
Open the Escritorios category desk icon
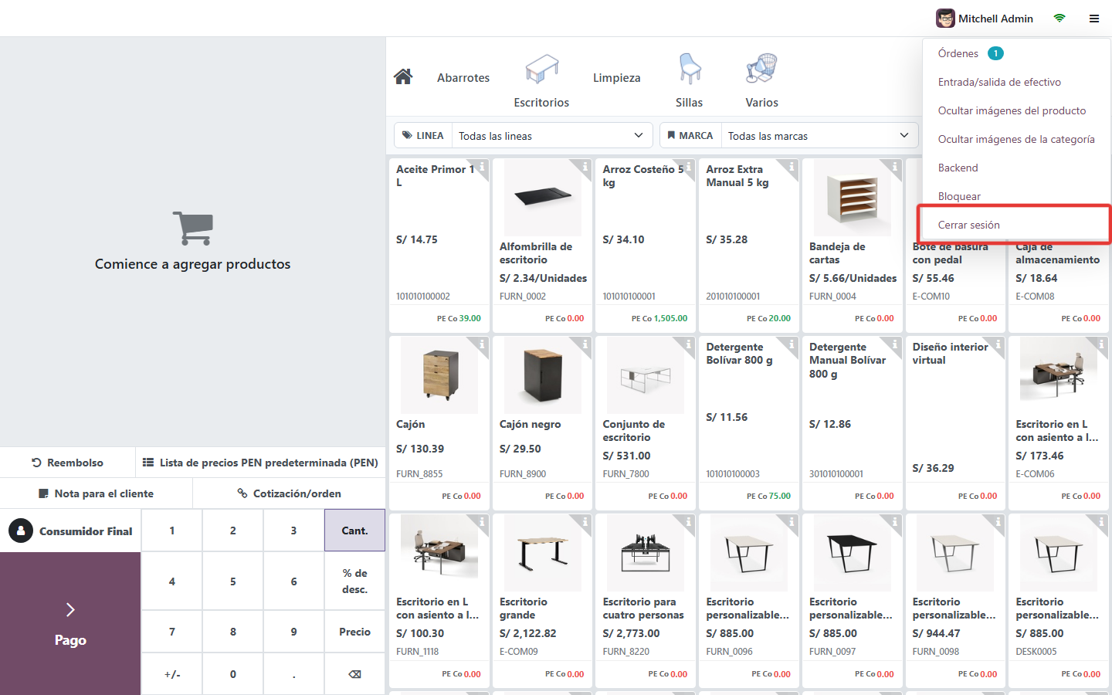pos(541,69)
